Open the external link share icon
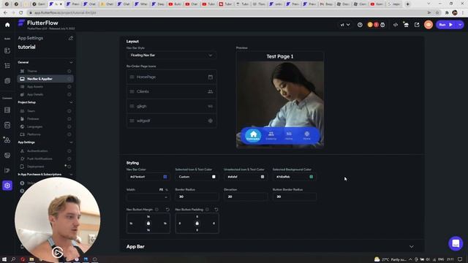This screenshot has height=263, width=468. tap(417, 25)
